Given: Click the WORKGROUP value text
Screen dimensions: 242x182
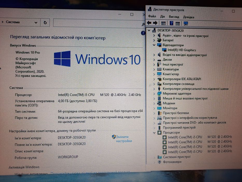Looking at the screenshot, I should point(68,157).
